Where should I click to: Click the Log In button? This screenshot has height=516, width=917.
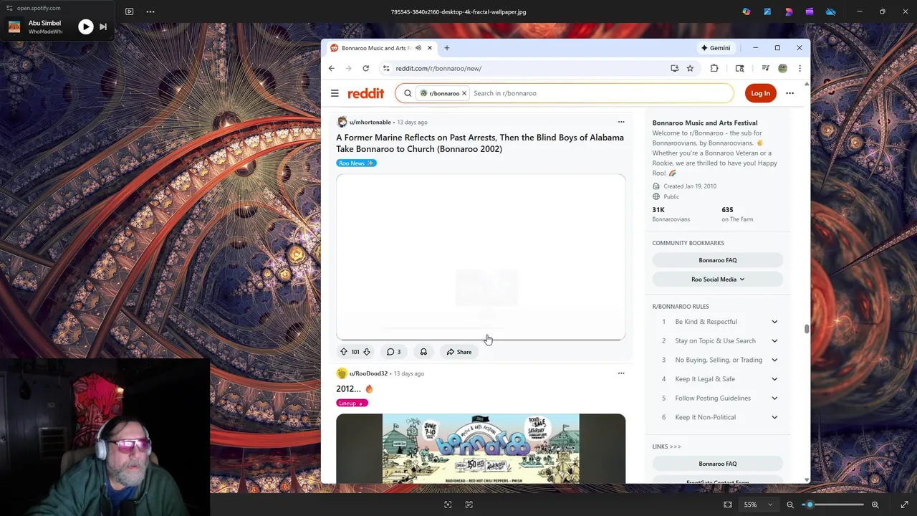760,93
